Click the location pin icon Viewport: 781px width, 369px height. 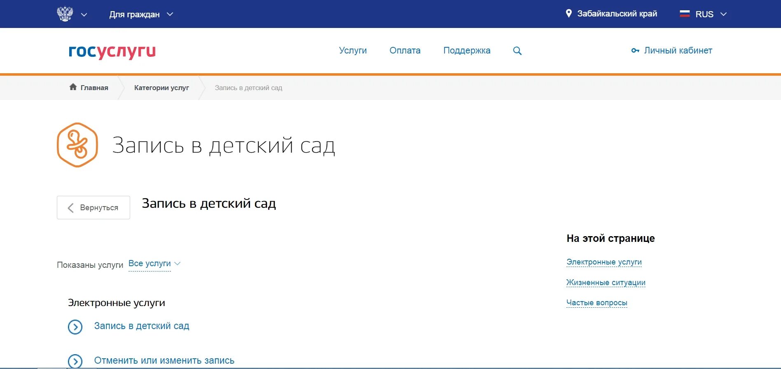tap(568, 14)
